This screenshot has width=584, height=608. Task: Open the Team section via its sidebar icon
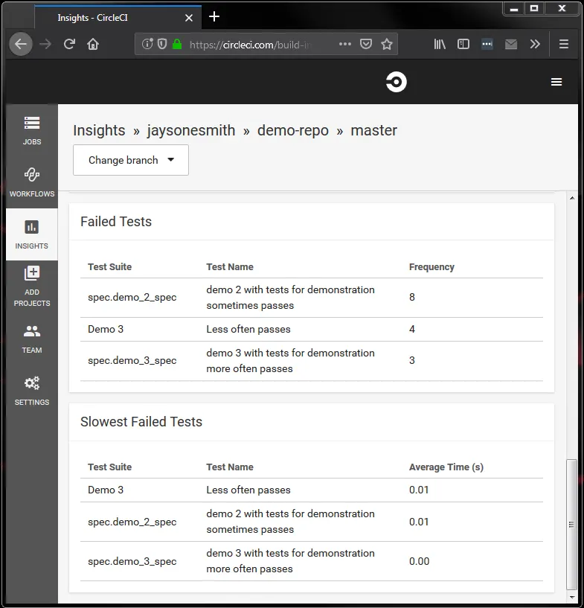click(31, 336)
